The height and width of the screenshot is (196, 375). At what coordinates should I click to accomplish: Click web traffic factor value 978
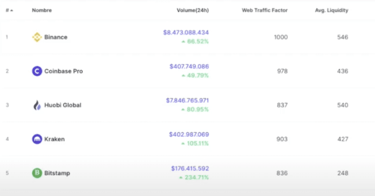pos(282,71)
